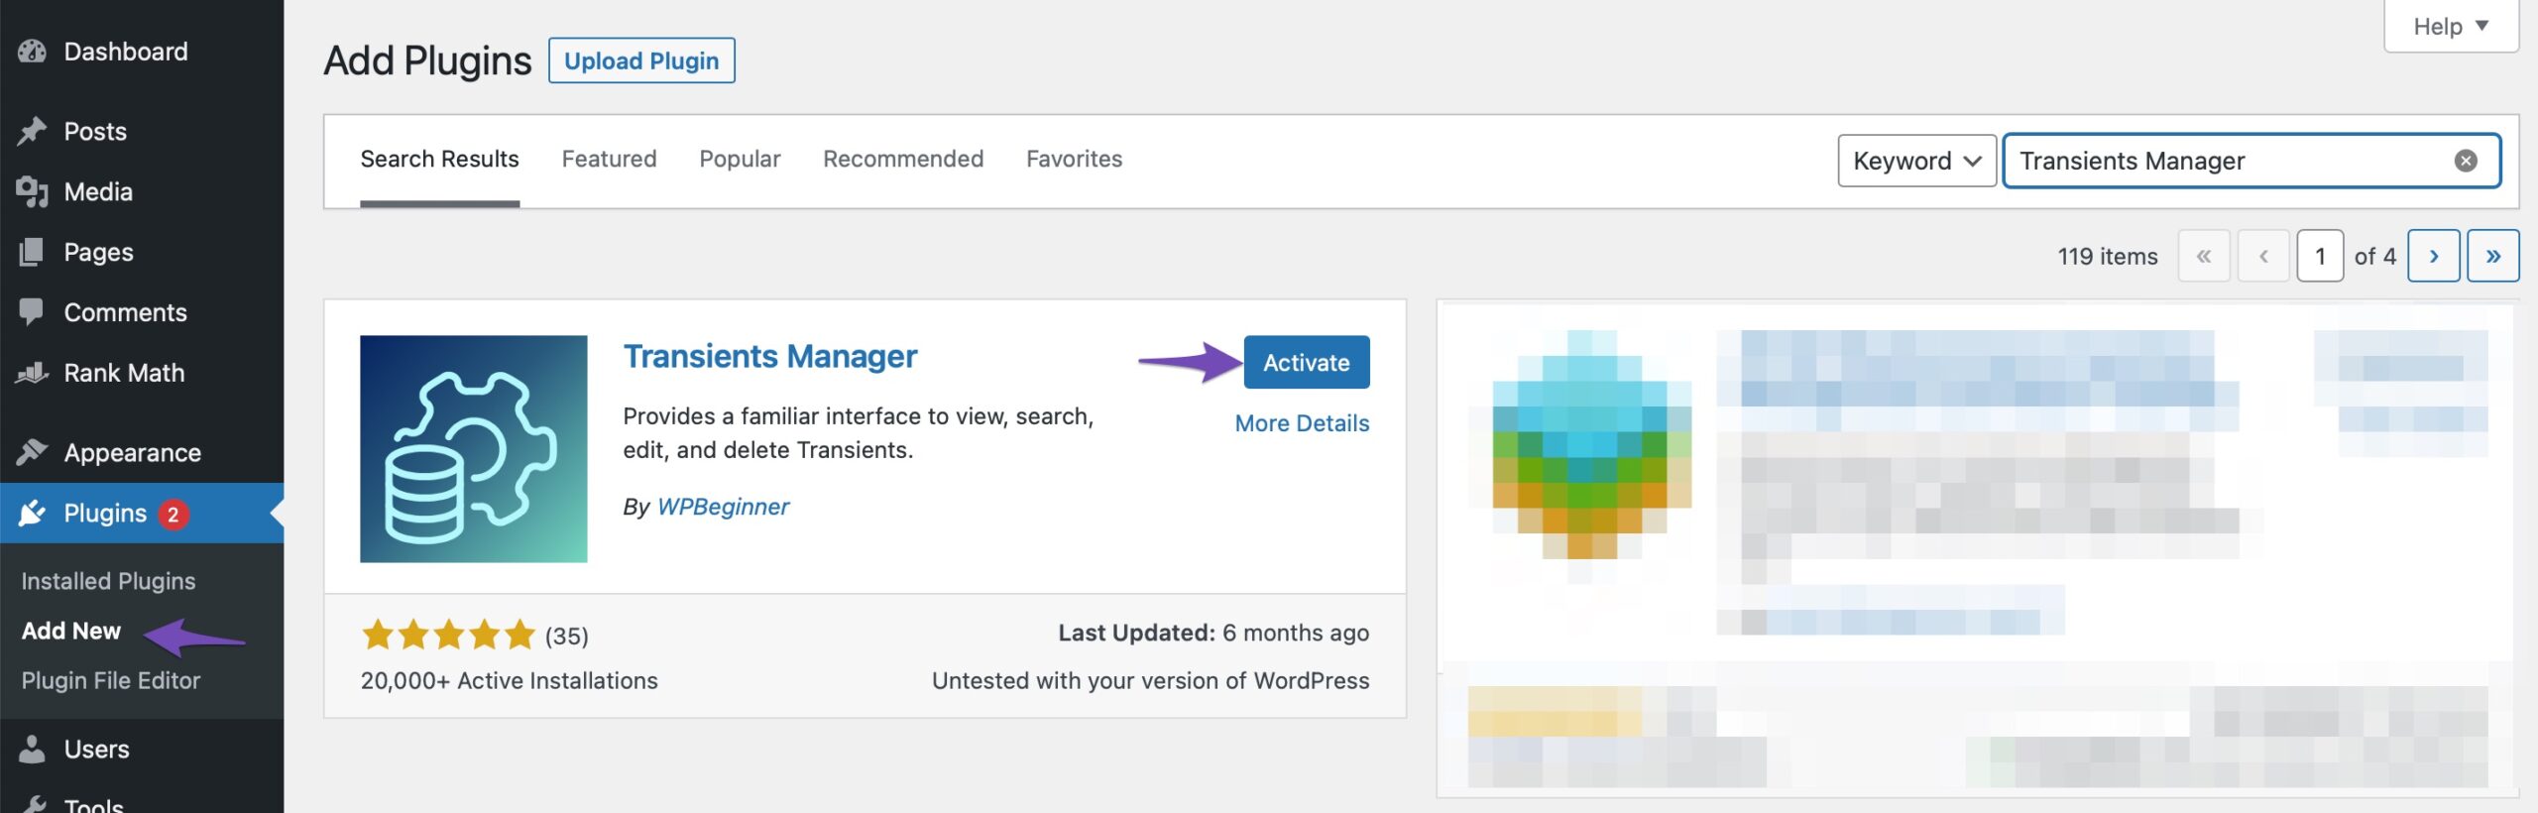
Task: Open the Keyword search type dropdown
Action: (1916, 161)
